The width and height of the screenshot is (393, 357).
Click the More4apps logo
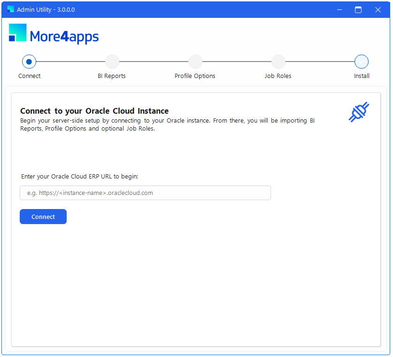click(x=54, y=34)
